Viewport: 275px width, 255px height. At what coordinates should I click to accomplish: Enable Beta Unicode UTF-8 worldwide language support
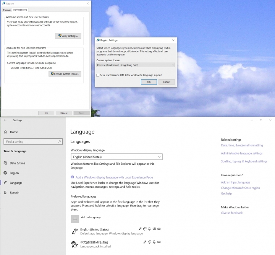point(98,75)
